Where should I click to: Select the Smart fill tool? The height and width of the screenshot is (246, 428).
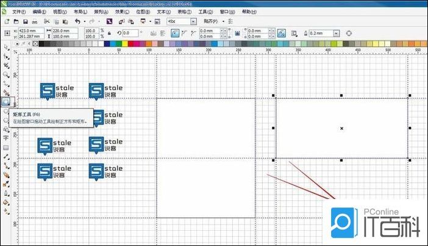(x=6, y=93)
